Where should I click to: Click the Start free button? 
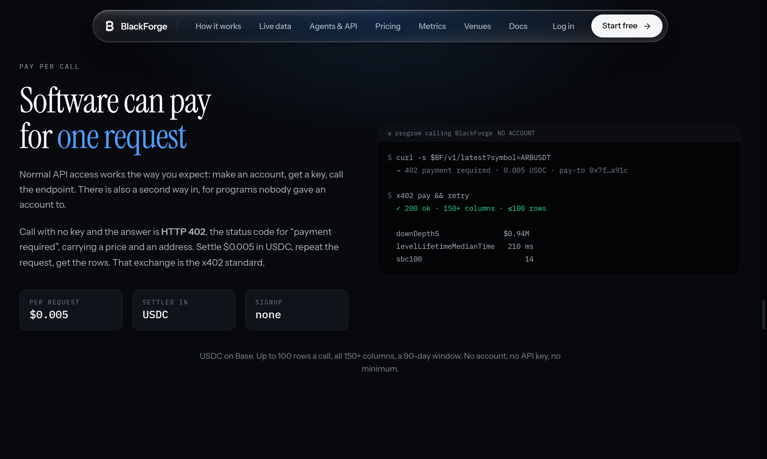pos(627,26)
